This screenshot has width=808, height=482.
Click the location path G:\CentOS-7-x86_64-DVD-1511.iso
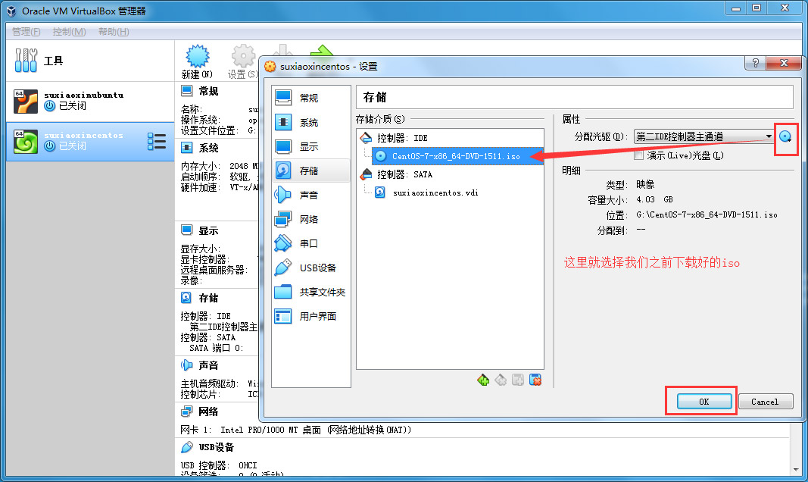707,214
